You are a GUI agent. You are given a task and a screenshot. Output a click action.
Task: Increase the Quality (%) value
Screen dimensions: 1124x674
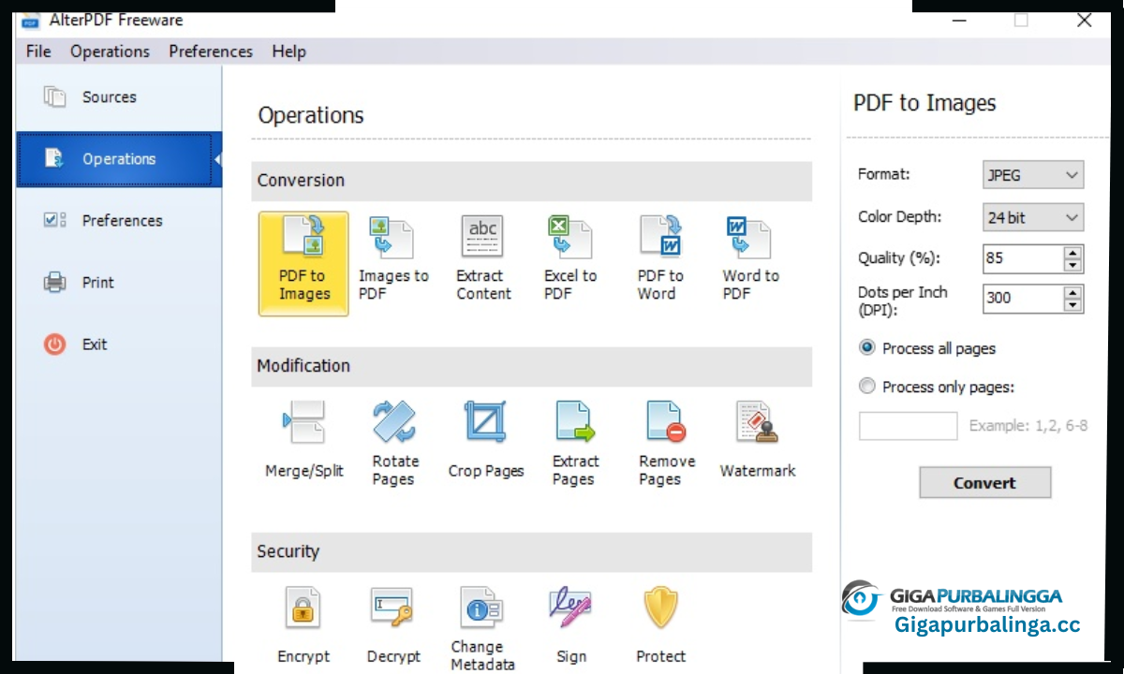coord(1073,252)
